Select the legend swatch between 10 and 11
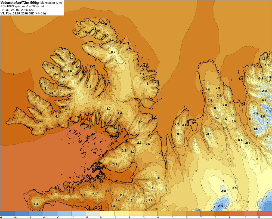 pyautogui.click(x=250, y=213)
